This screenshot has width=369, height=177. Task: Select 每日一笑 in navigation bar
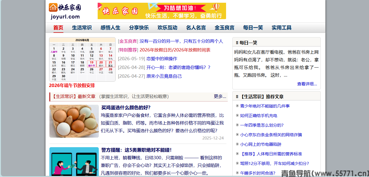(253, 28)
